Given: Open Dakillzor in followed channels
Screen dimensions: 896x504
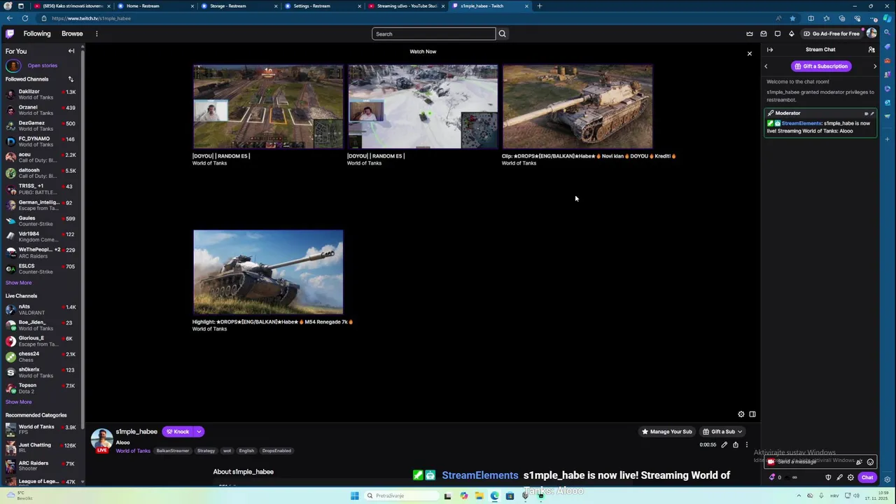Looking at the screenshot, I should (41, 94).
